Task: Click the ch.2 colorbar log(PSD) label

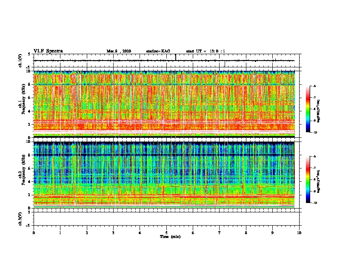Action: coord(319,182)
